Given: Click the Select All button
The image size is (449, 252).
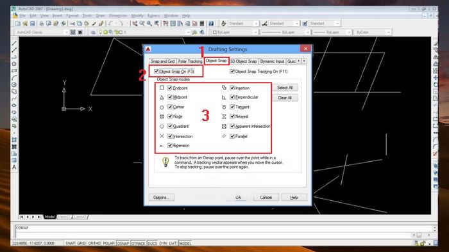Looking at the screenshot, I should 285,88.
